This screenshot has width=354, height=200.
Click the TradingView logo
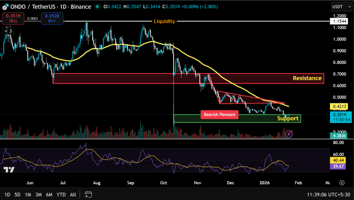(x=9, y=170)
